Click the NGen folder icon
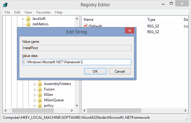191x123 pixels. [x=40, y=95]
